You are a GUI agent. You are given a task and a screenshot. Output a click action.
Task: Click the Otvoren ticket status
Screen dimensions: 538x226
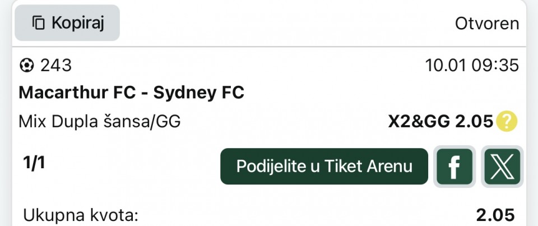[486, 24]
